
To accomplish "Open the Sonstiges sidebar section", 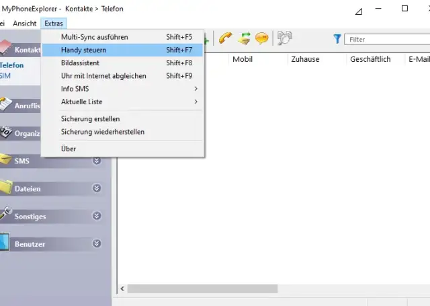I will click(x=52, y=217).
